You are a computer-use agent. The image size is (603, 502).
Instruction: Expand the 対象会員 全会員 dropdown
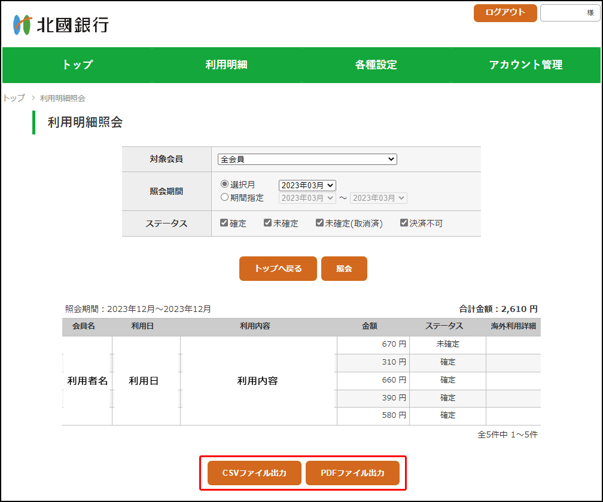(307, 160)
